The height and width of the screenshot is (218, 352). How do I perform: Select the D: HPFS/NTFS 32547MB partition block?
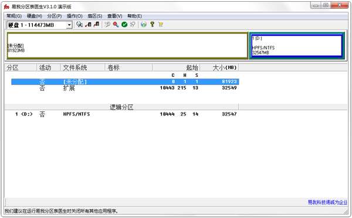pyautogui.click(x=297, y=46)
